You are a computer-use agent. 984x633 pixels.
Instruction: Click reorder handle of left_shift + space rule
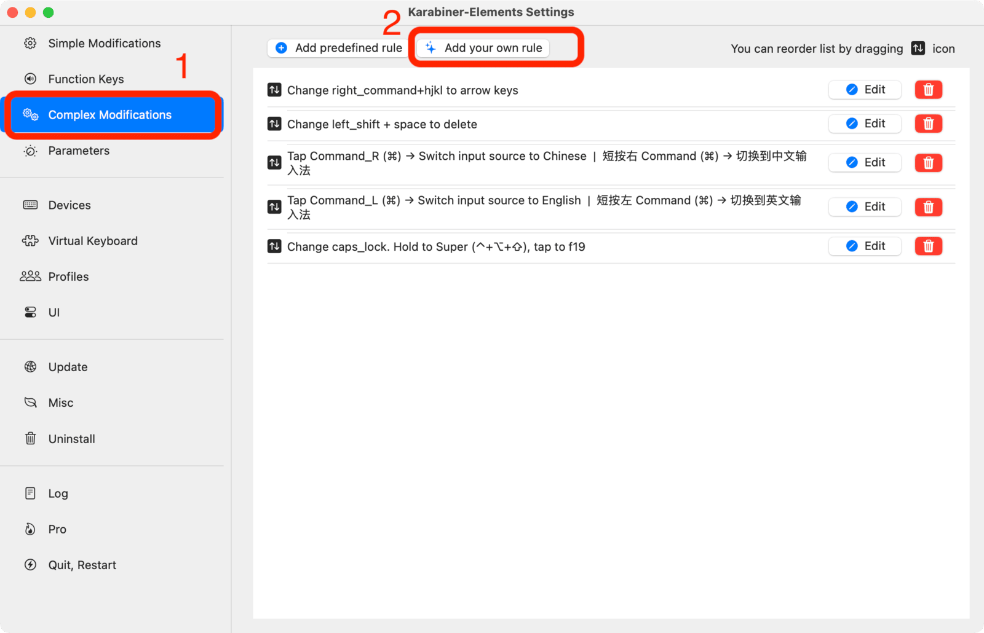pos(274,124)
